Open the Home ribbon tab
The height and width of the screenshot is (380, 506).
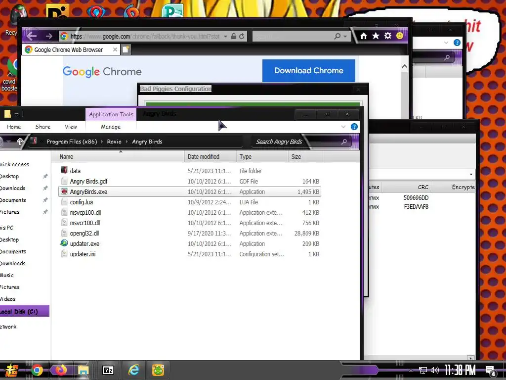tap(14, 127)
